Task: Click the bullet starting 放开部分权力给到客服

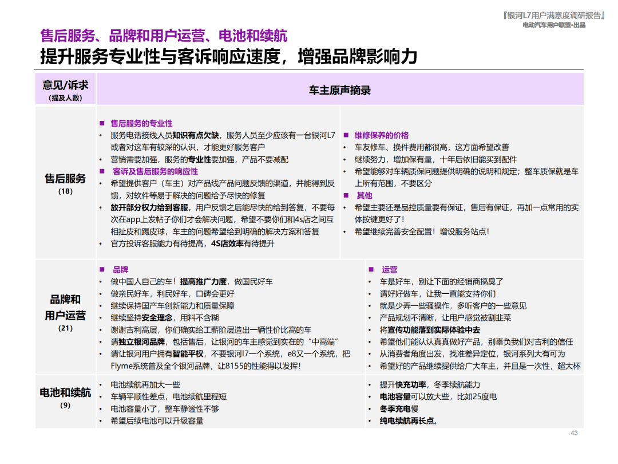Action: click(222, 219)
